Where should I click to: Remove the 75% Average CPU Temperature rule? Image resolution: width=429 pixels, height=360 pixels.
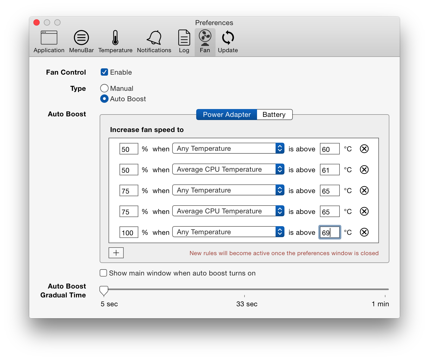click(364, 211)
